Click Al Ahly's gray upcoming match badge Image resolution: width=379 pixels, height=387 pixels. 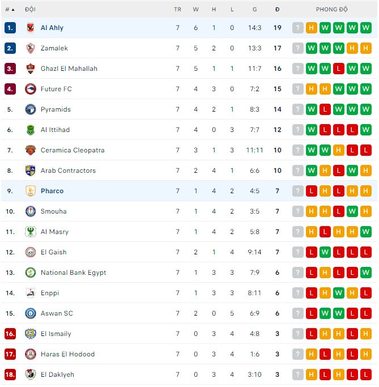point(298,28)
